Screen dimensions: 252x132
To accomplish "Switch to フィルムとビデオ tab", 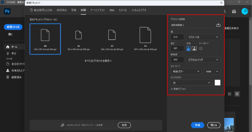I will click(139, 10).
